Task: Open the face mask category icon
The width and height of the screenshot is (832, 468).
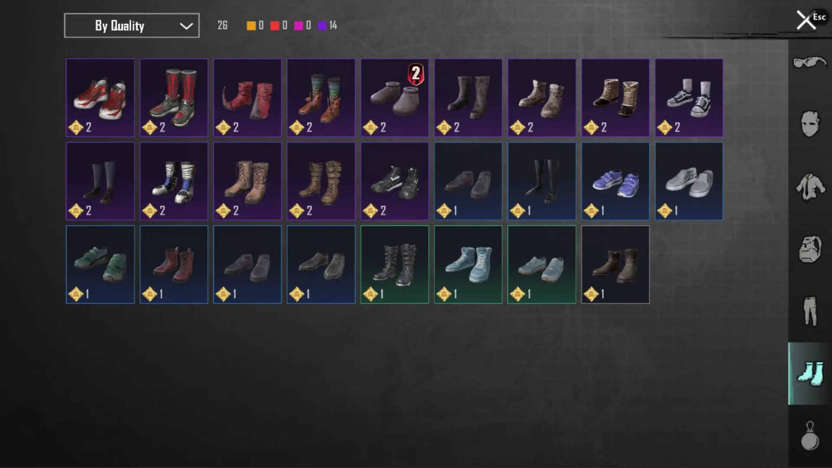Action: click(810, 124)
